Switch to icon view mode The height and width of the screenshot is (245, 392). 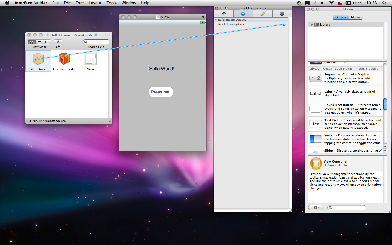(32, 42)
